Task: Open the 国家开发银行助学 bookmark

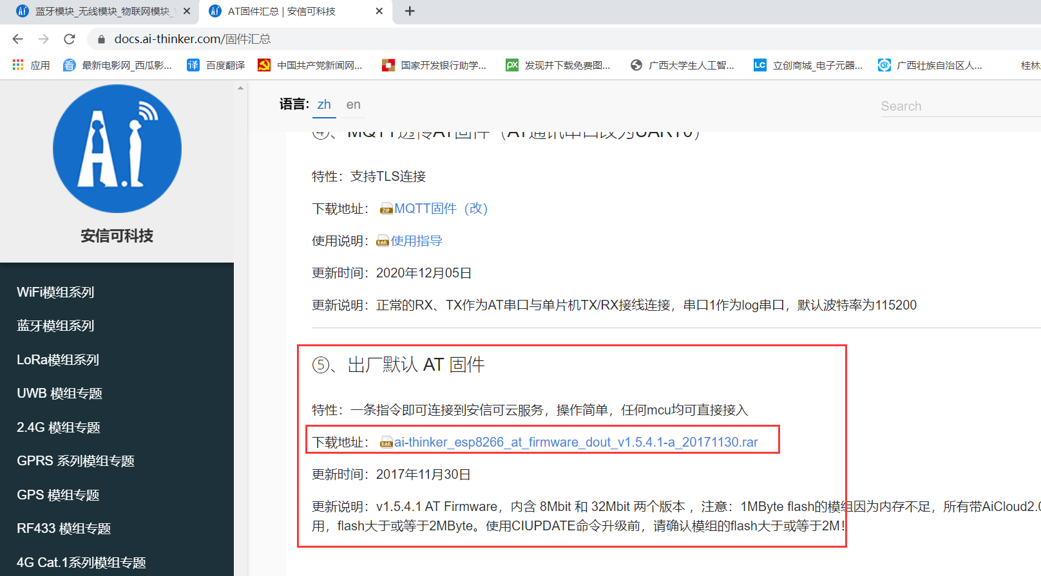Action: [434, 65]
